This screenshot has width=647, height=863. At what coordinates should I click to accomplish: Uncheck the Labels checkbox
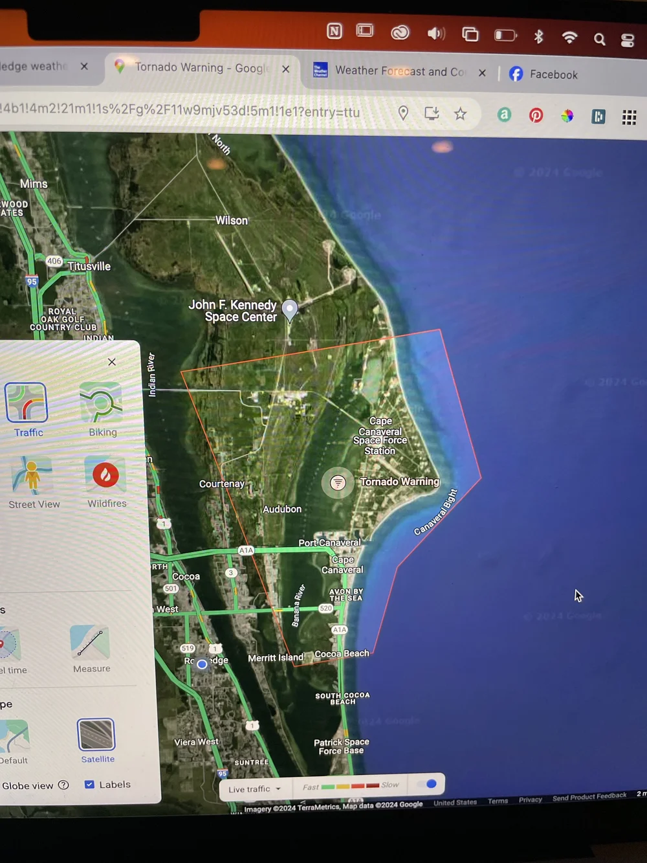[x=89, y=784]
